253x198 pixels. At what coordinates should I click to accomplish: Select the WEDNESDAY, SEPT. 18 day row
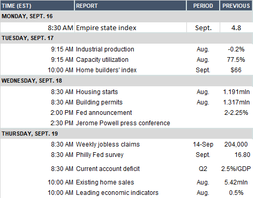point(126,81)
